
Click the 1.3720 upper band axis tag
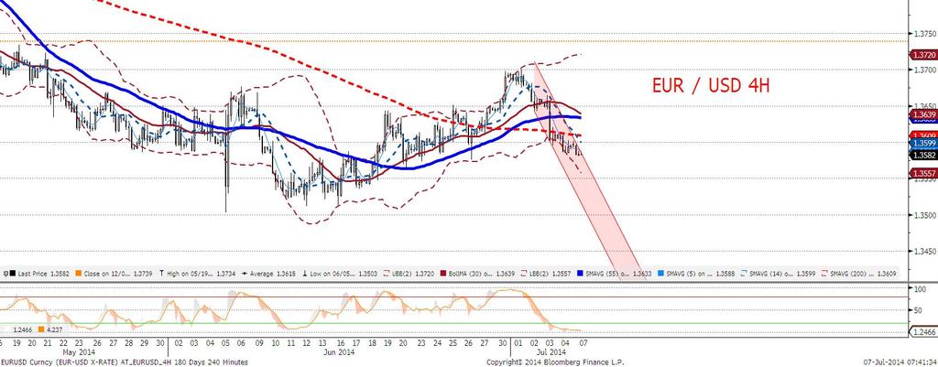click(923, 54)
